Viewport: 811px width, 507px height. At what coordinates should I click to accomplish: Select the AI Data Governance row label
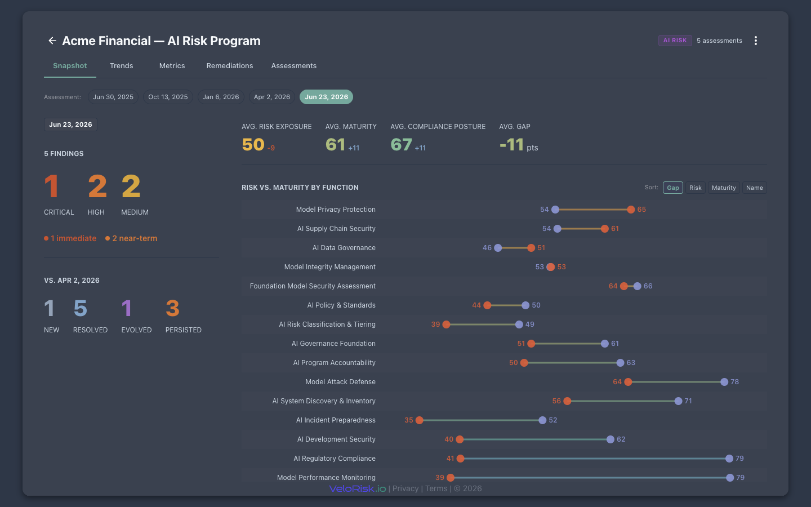(x=344, y=248)
